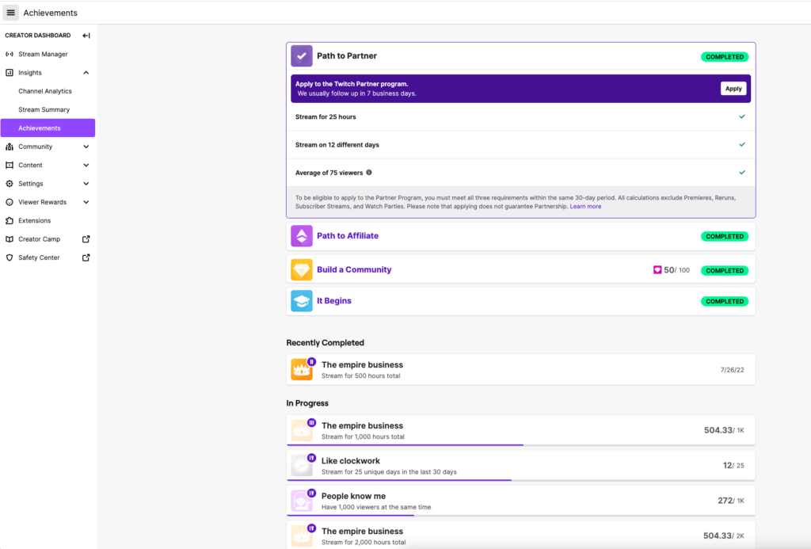Click the Build a Community diamond icon
811x549 pixels.
302,269
